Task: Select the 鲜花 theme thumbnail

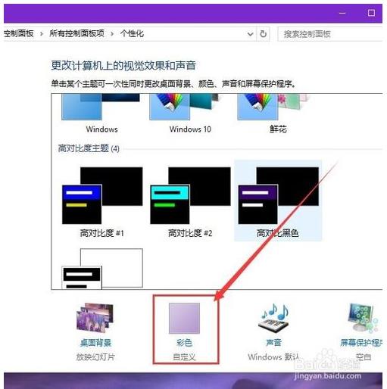Action: (x=273, y=107)
